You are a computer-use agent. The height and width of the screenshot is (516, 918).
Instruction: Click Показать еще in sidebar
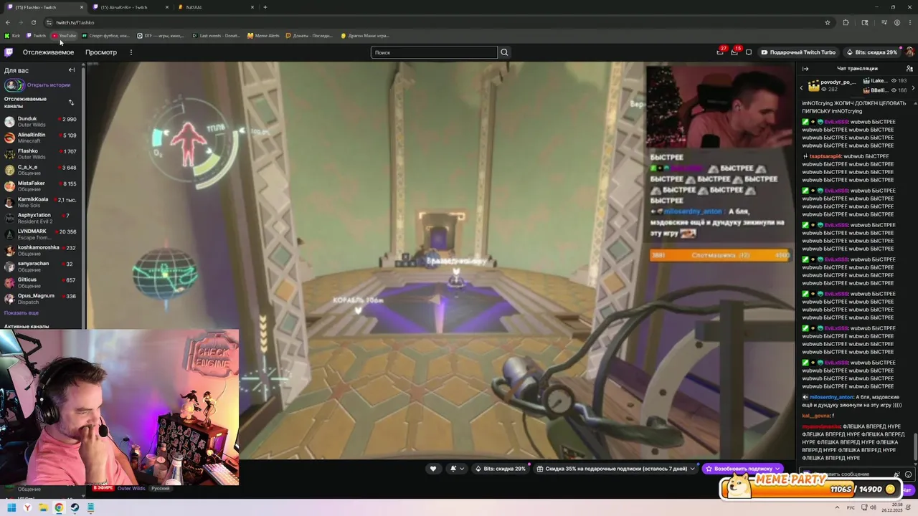(x=22, y=313)
